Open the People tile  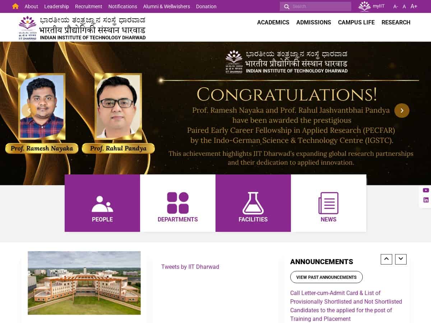tap(102, 203)
